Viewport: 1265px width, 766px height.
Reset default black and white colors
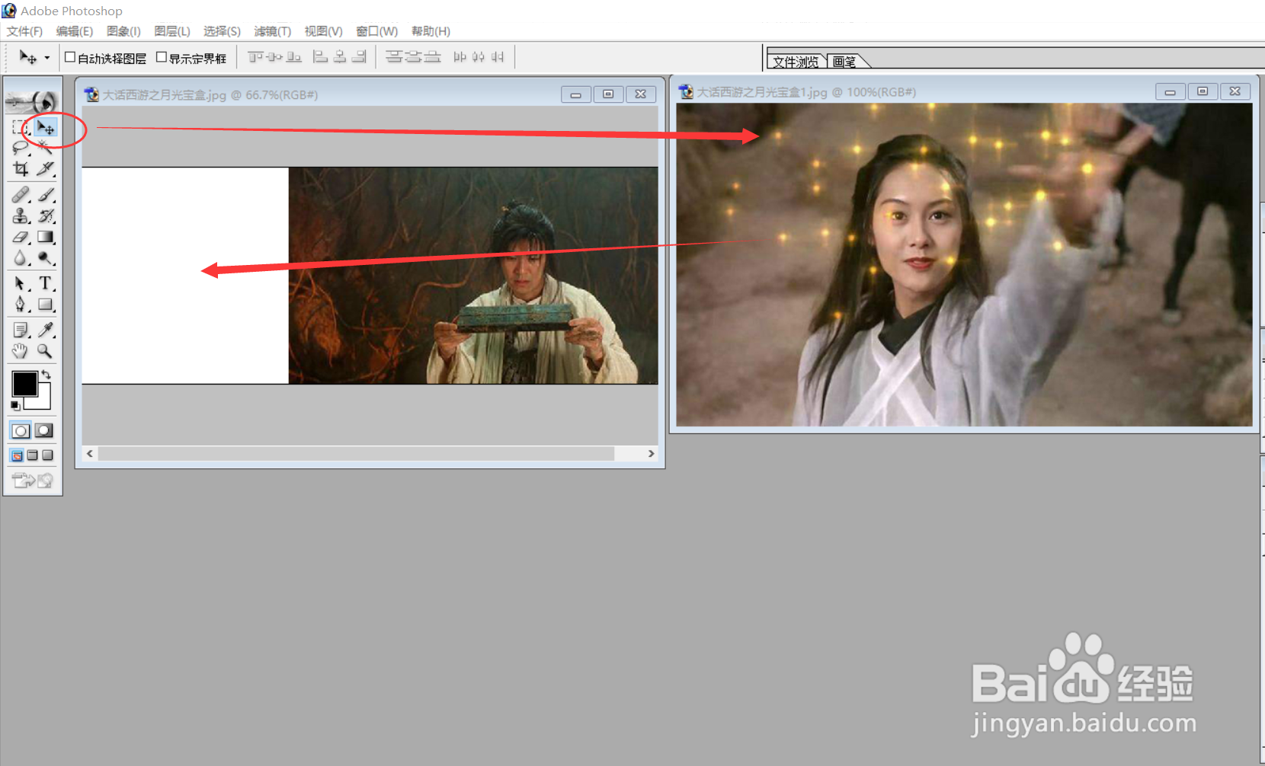15,406
